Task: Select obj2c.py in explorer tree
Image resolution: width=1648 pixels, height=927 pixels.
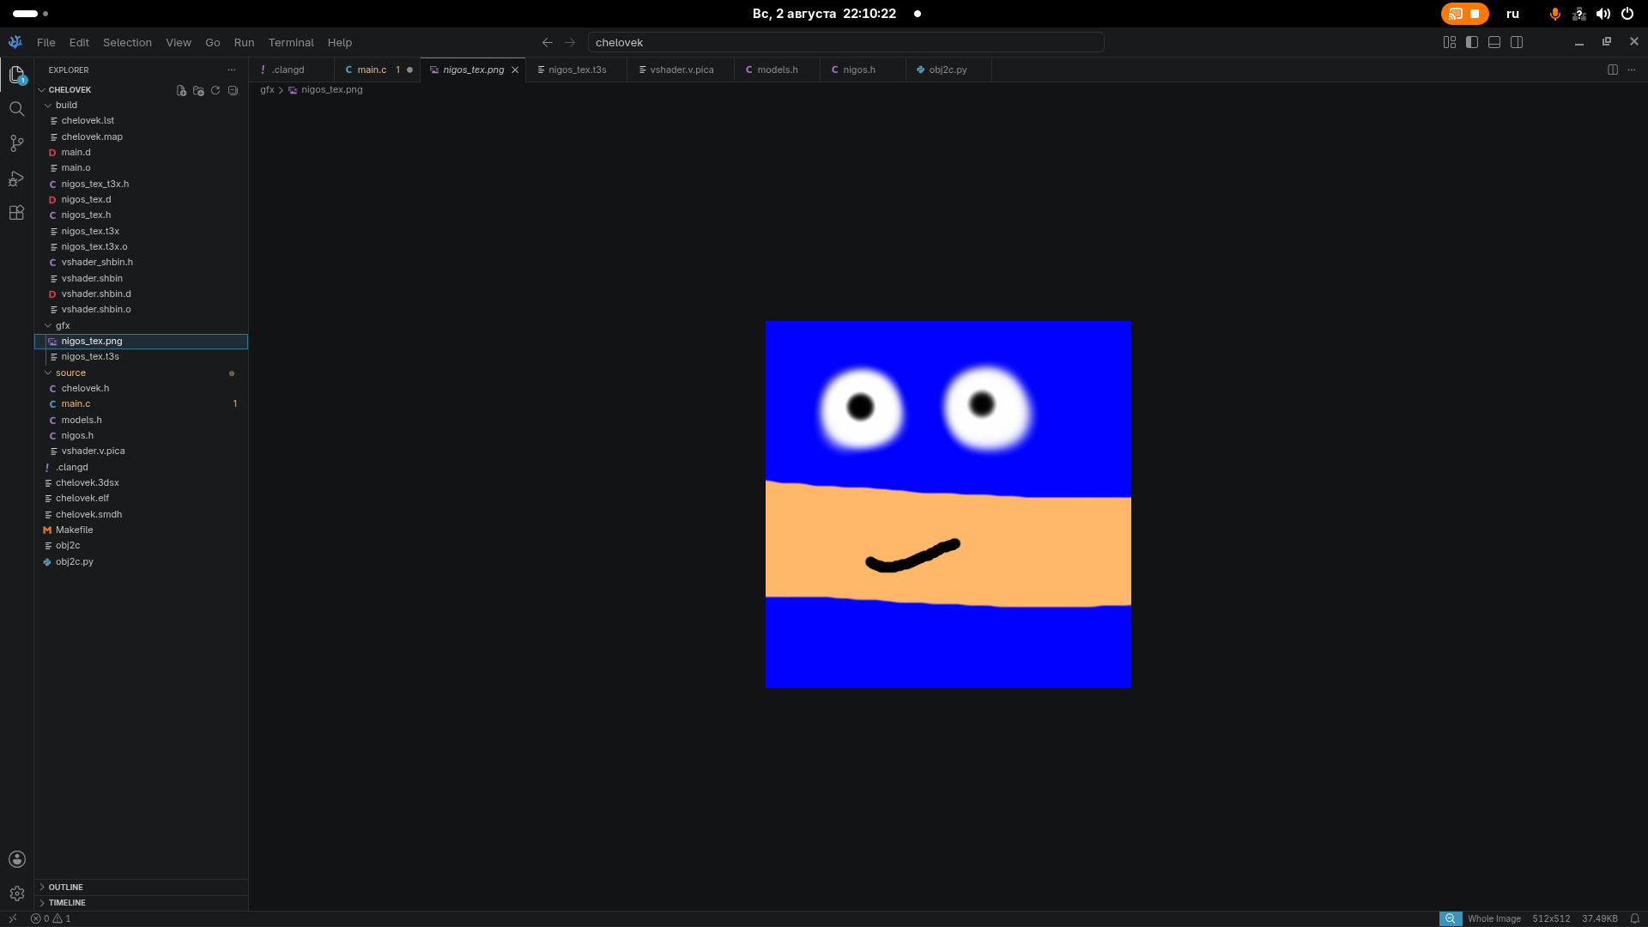Action: tap(141, 562)
